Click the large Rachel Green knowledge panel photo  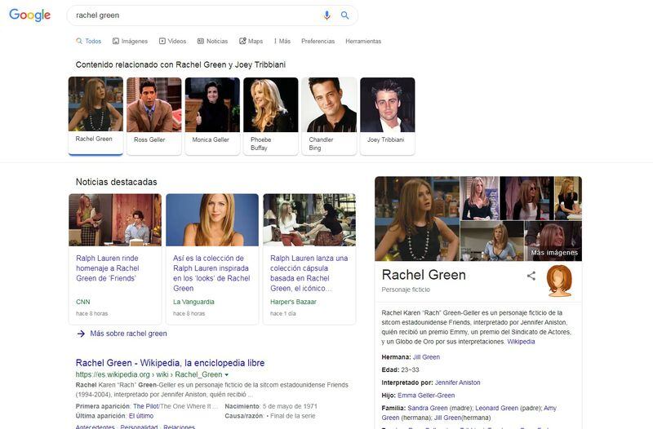point(417,219)
